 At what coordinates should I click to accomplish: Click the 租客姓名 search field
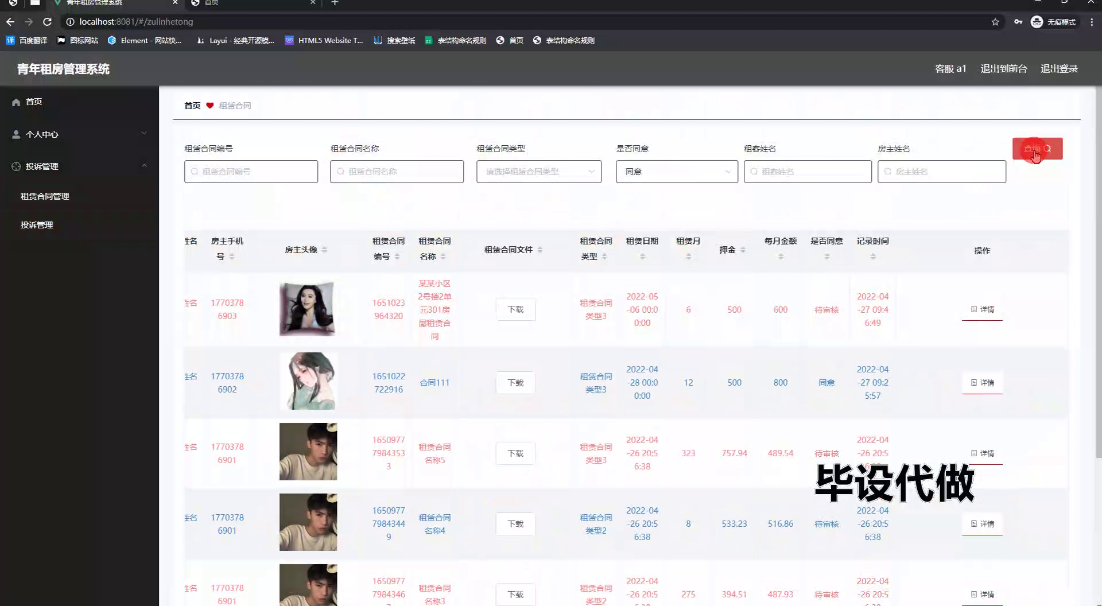(808, 172)
